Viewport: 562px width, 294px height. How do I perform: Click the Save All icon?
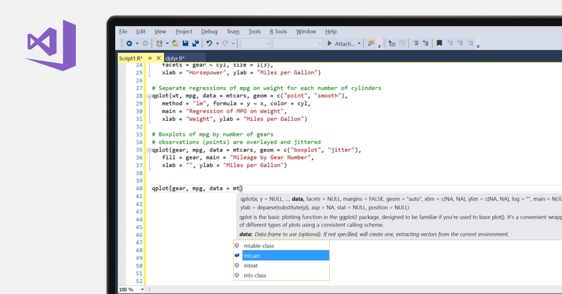[196, 44]
